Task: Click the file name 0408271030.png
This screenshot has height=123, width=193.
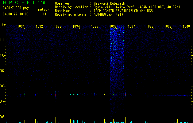Action: click(16, 8)
